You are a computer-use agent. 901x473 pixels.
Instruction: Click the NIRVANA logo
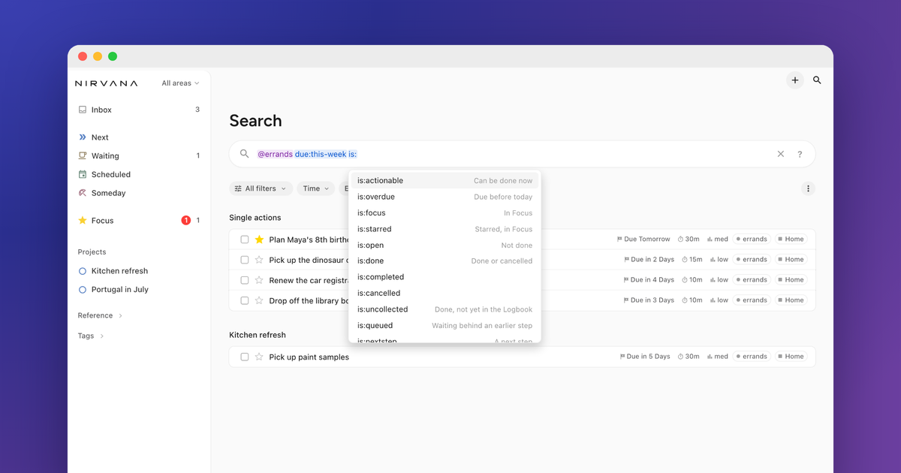point(107,83)
